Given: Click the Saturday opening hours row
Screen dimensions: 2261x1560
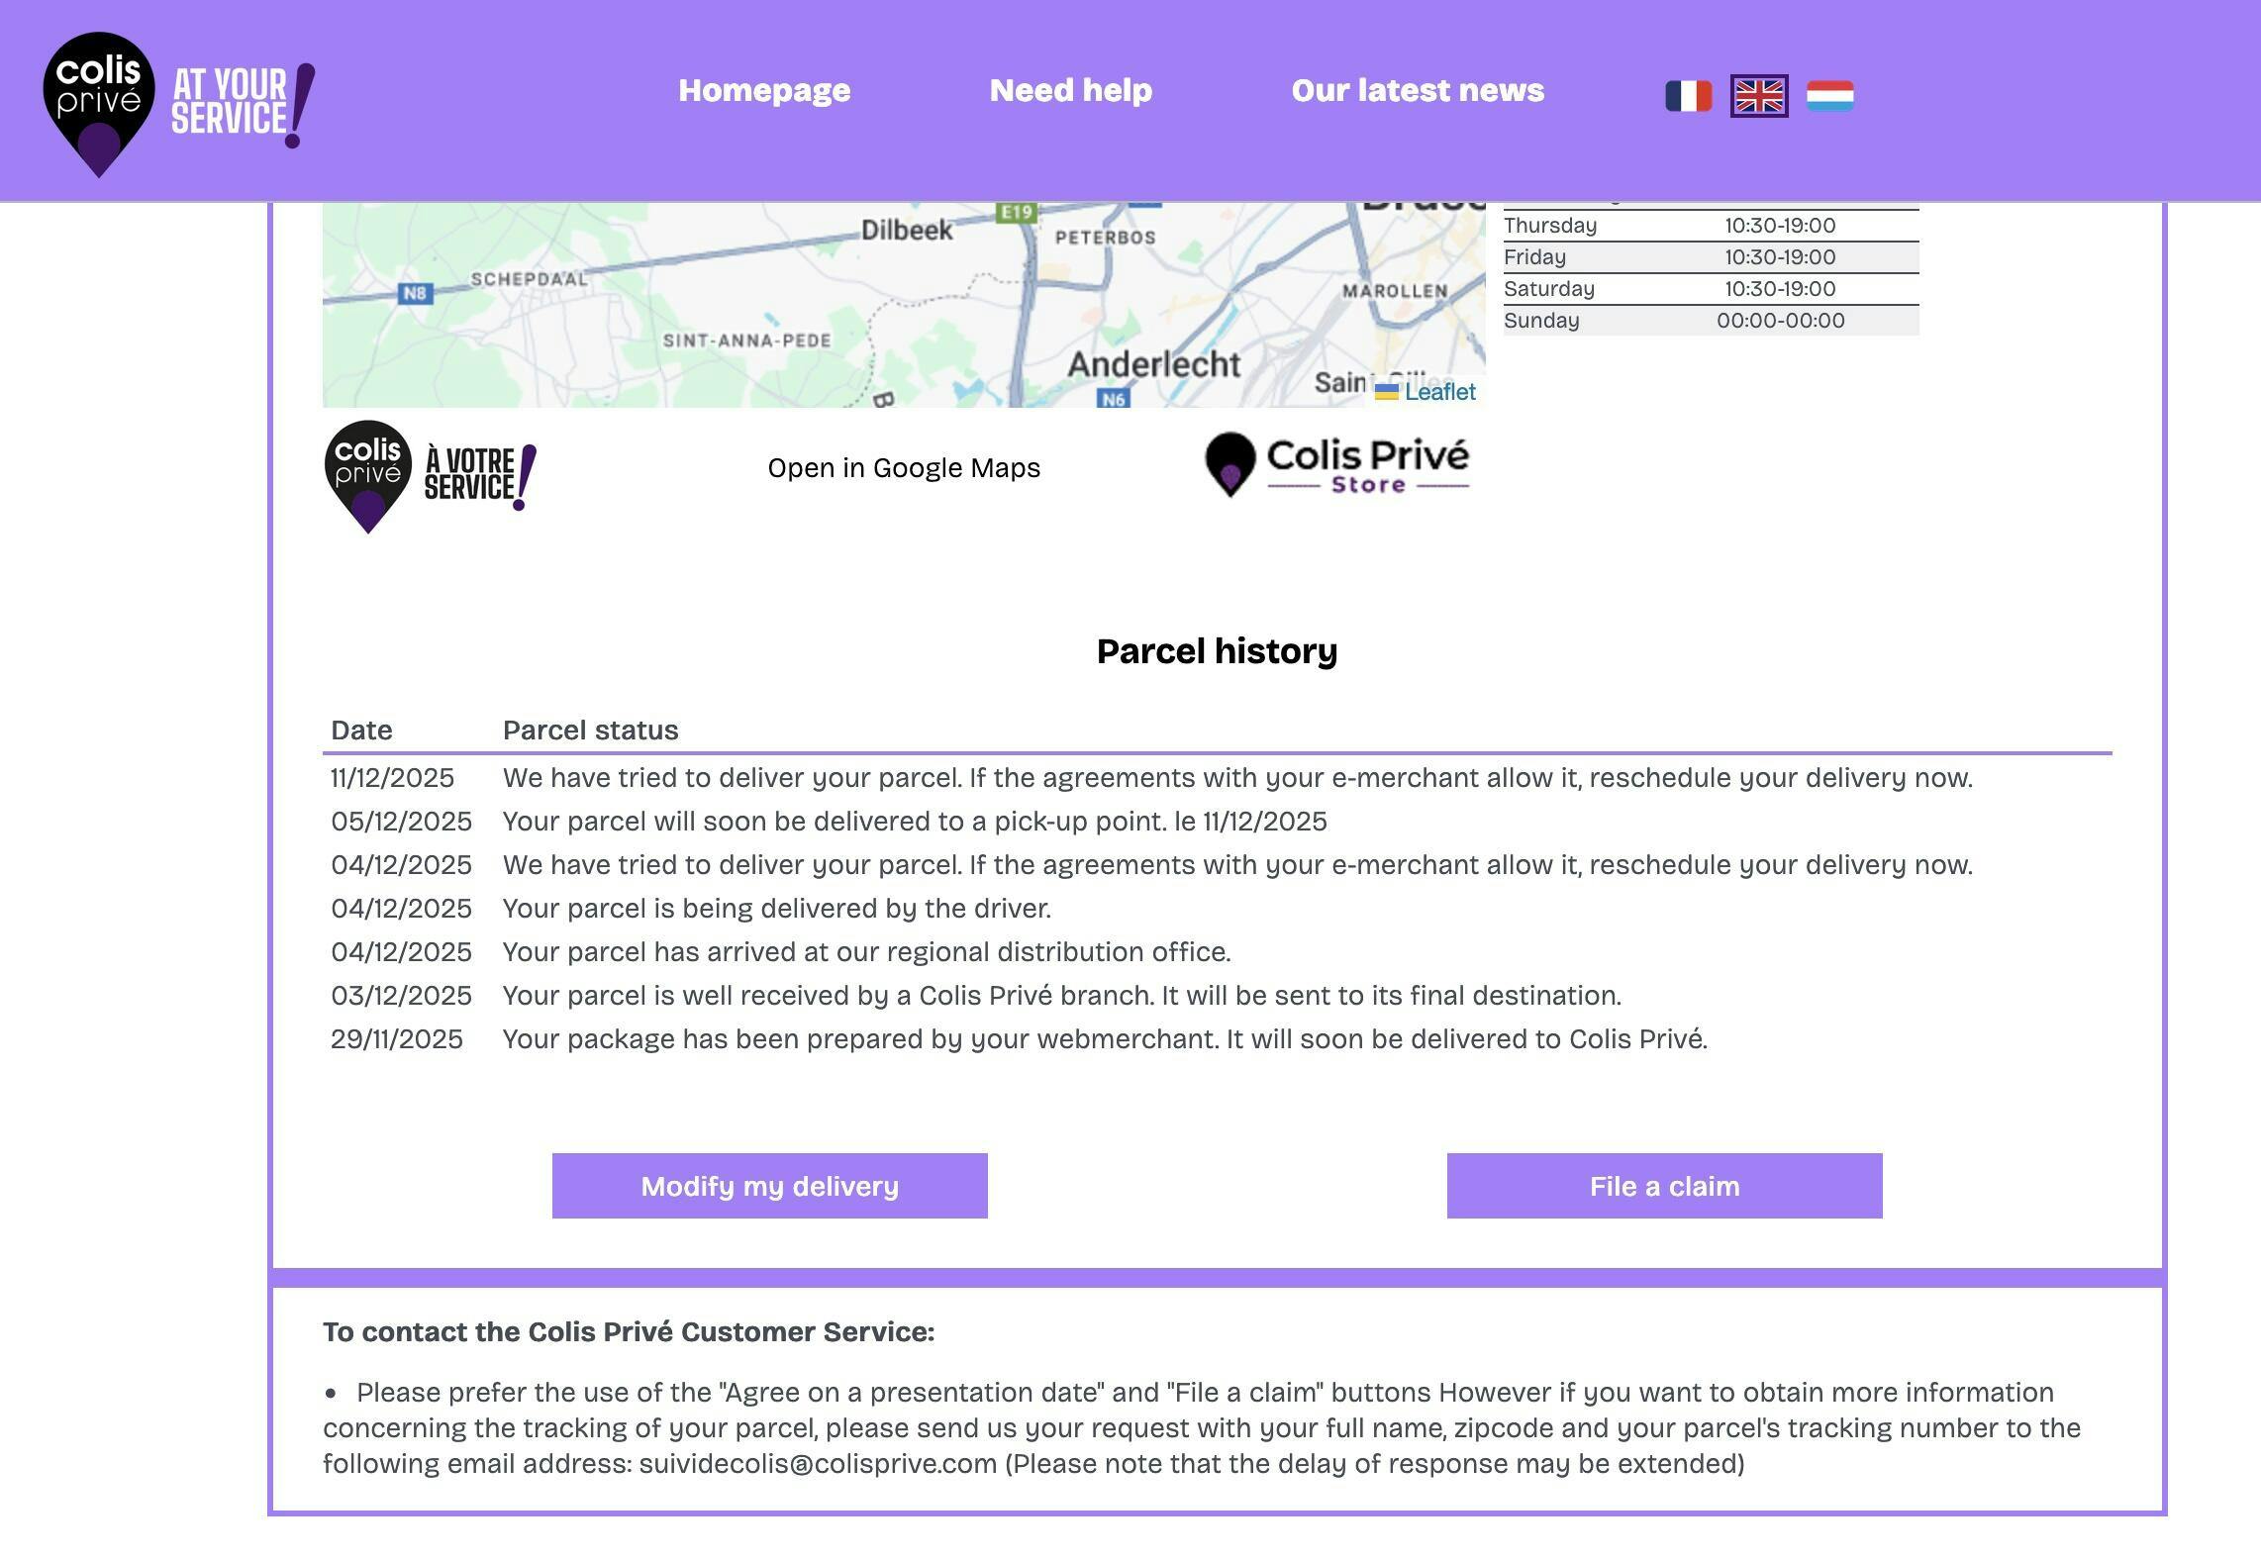Looking at the screenshot, I should [x=1710, y=289].
